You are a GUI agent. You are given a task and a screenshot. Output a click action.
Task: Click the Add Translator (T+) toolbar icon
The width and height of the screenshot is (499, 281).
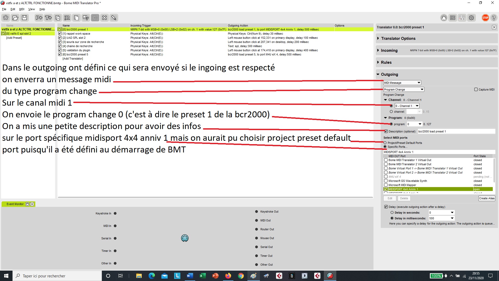coord(48,18)
